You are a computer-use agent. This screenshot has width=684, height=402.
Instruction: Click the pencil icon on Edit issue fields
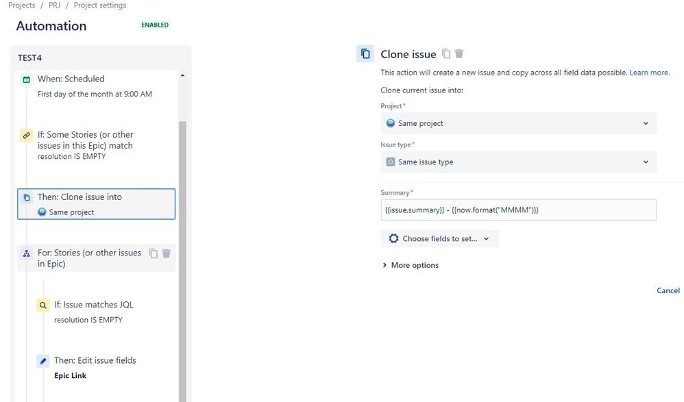[x=42, y=360]
